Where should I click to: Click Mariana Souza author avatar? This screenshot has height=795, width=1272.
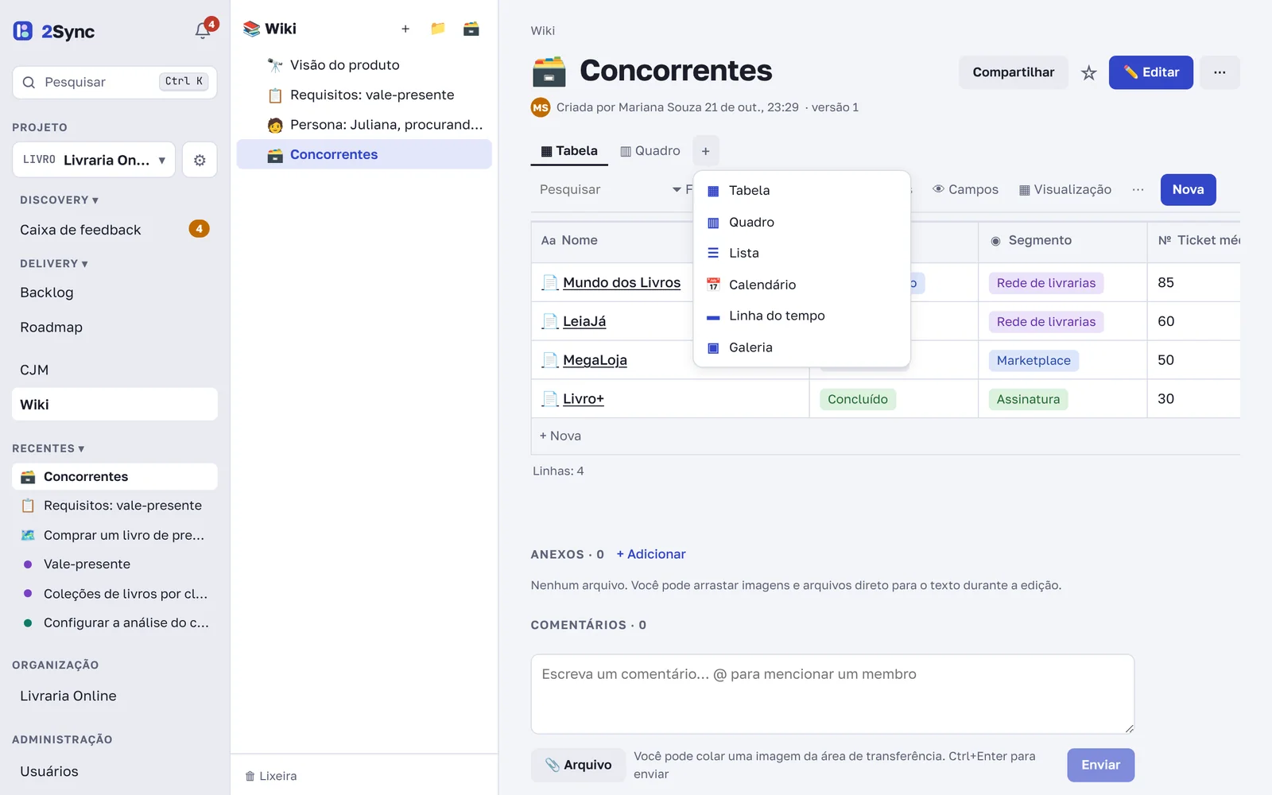point(541,107)
